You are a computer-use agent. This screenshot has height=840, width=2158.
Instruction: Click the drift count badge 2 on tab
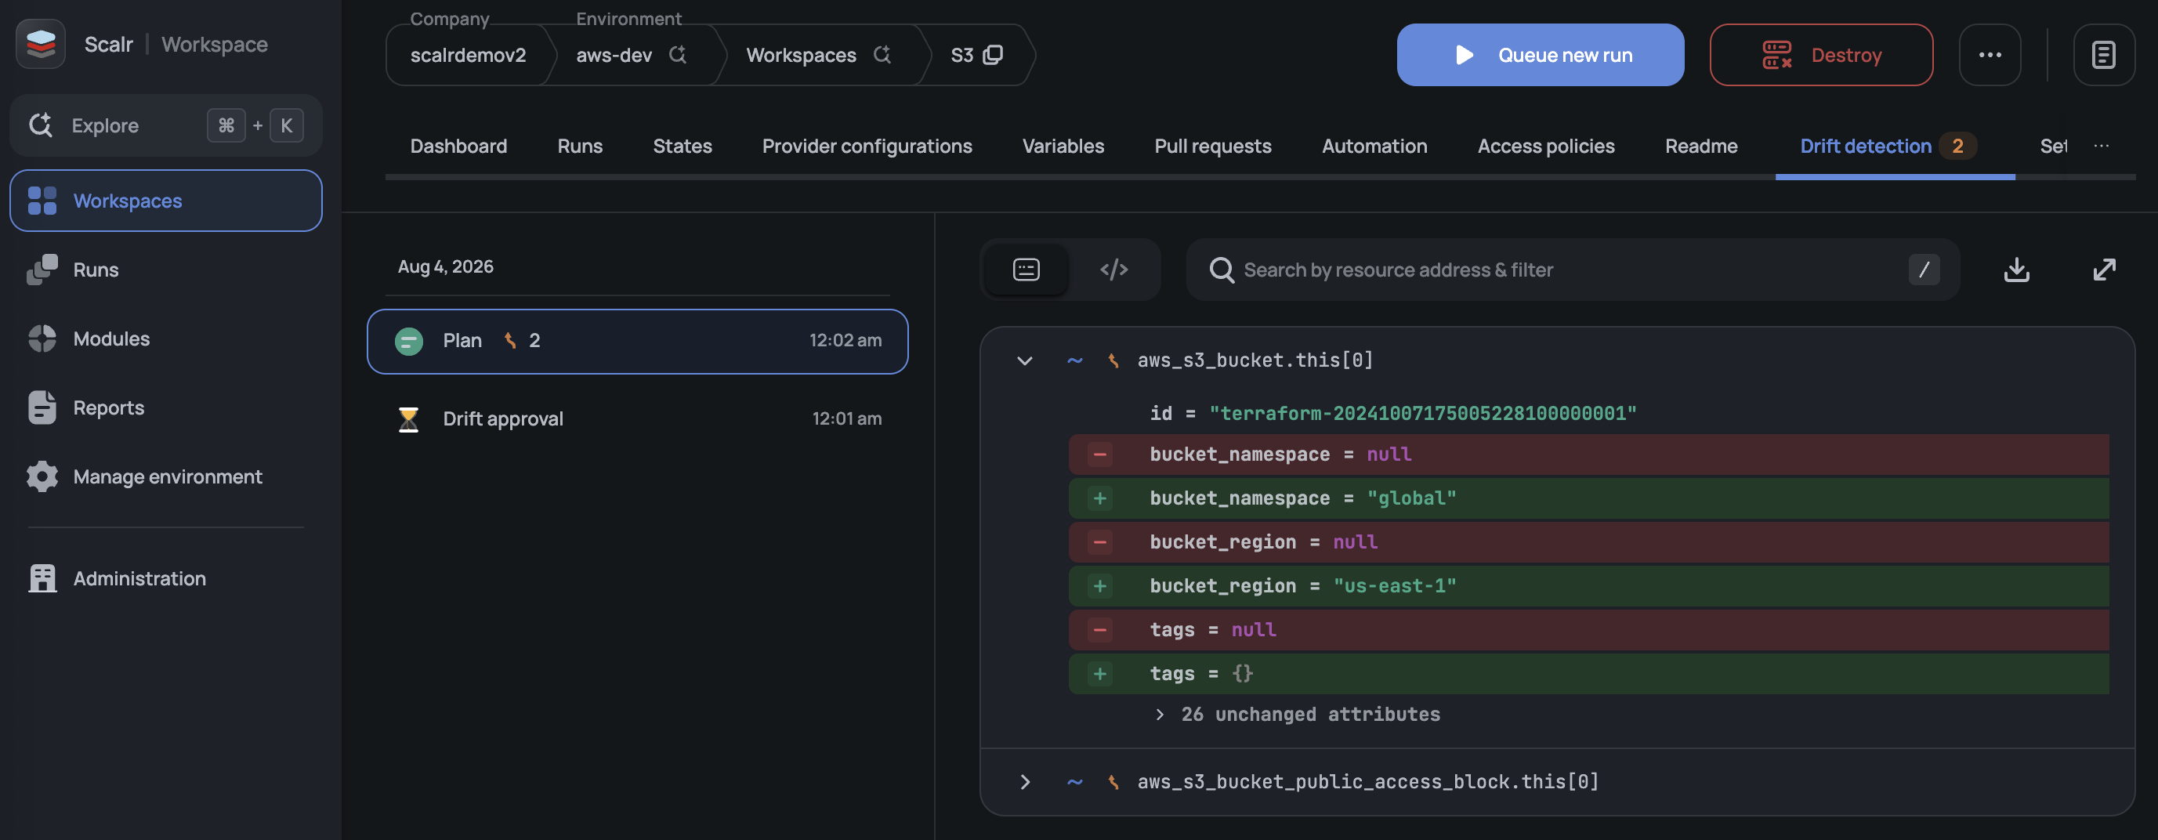[x=1957, y=146]
